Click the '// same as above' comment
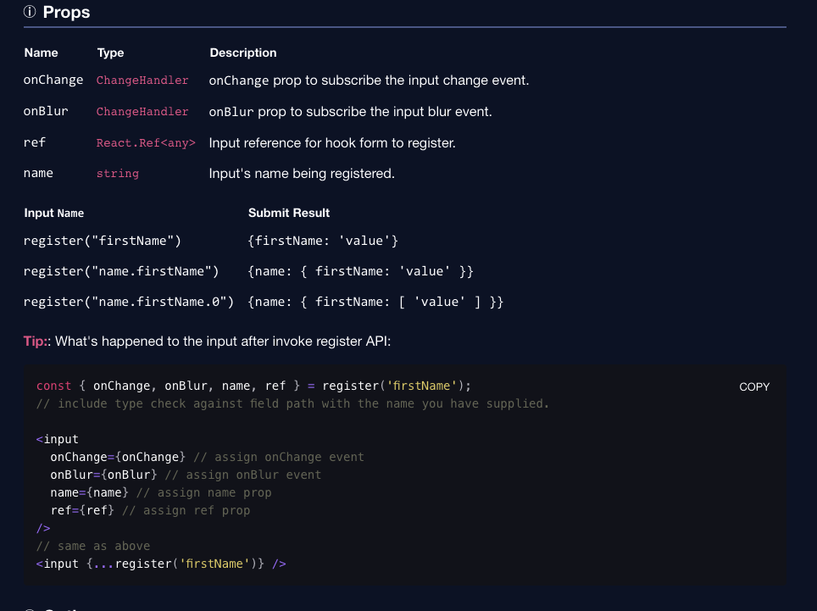 pos(92,546)
